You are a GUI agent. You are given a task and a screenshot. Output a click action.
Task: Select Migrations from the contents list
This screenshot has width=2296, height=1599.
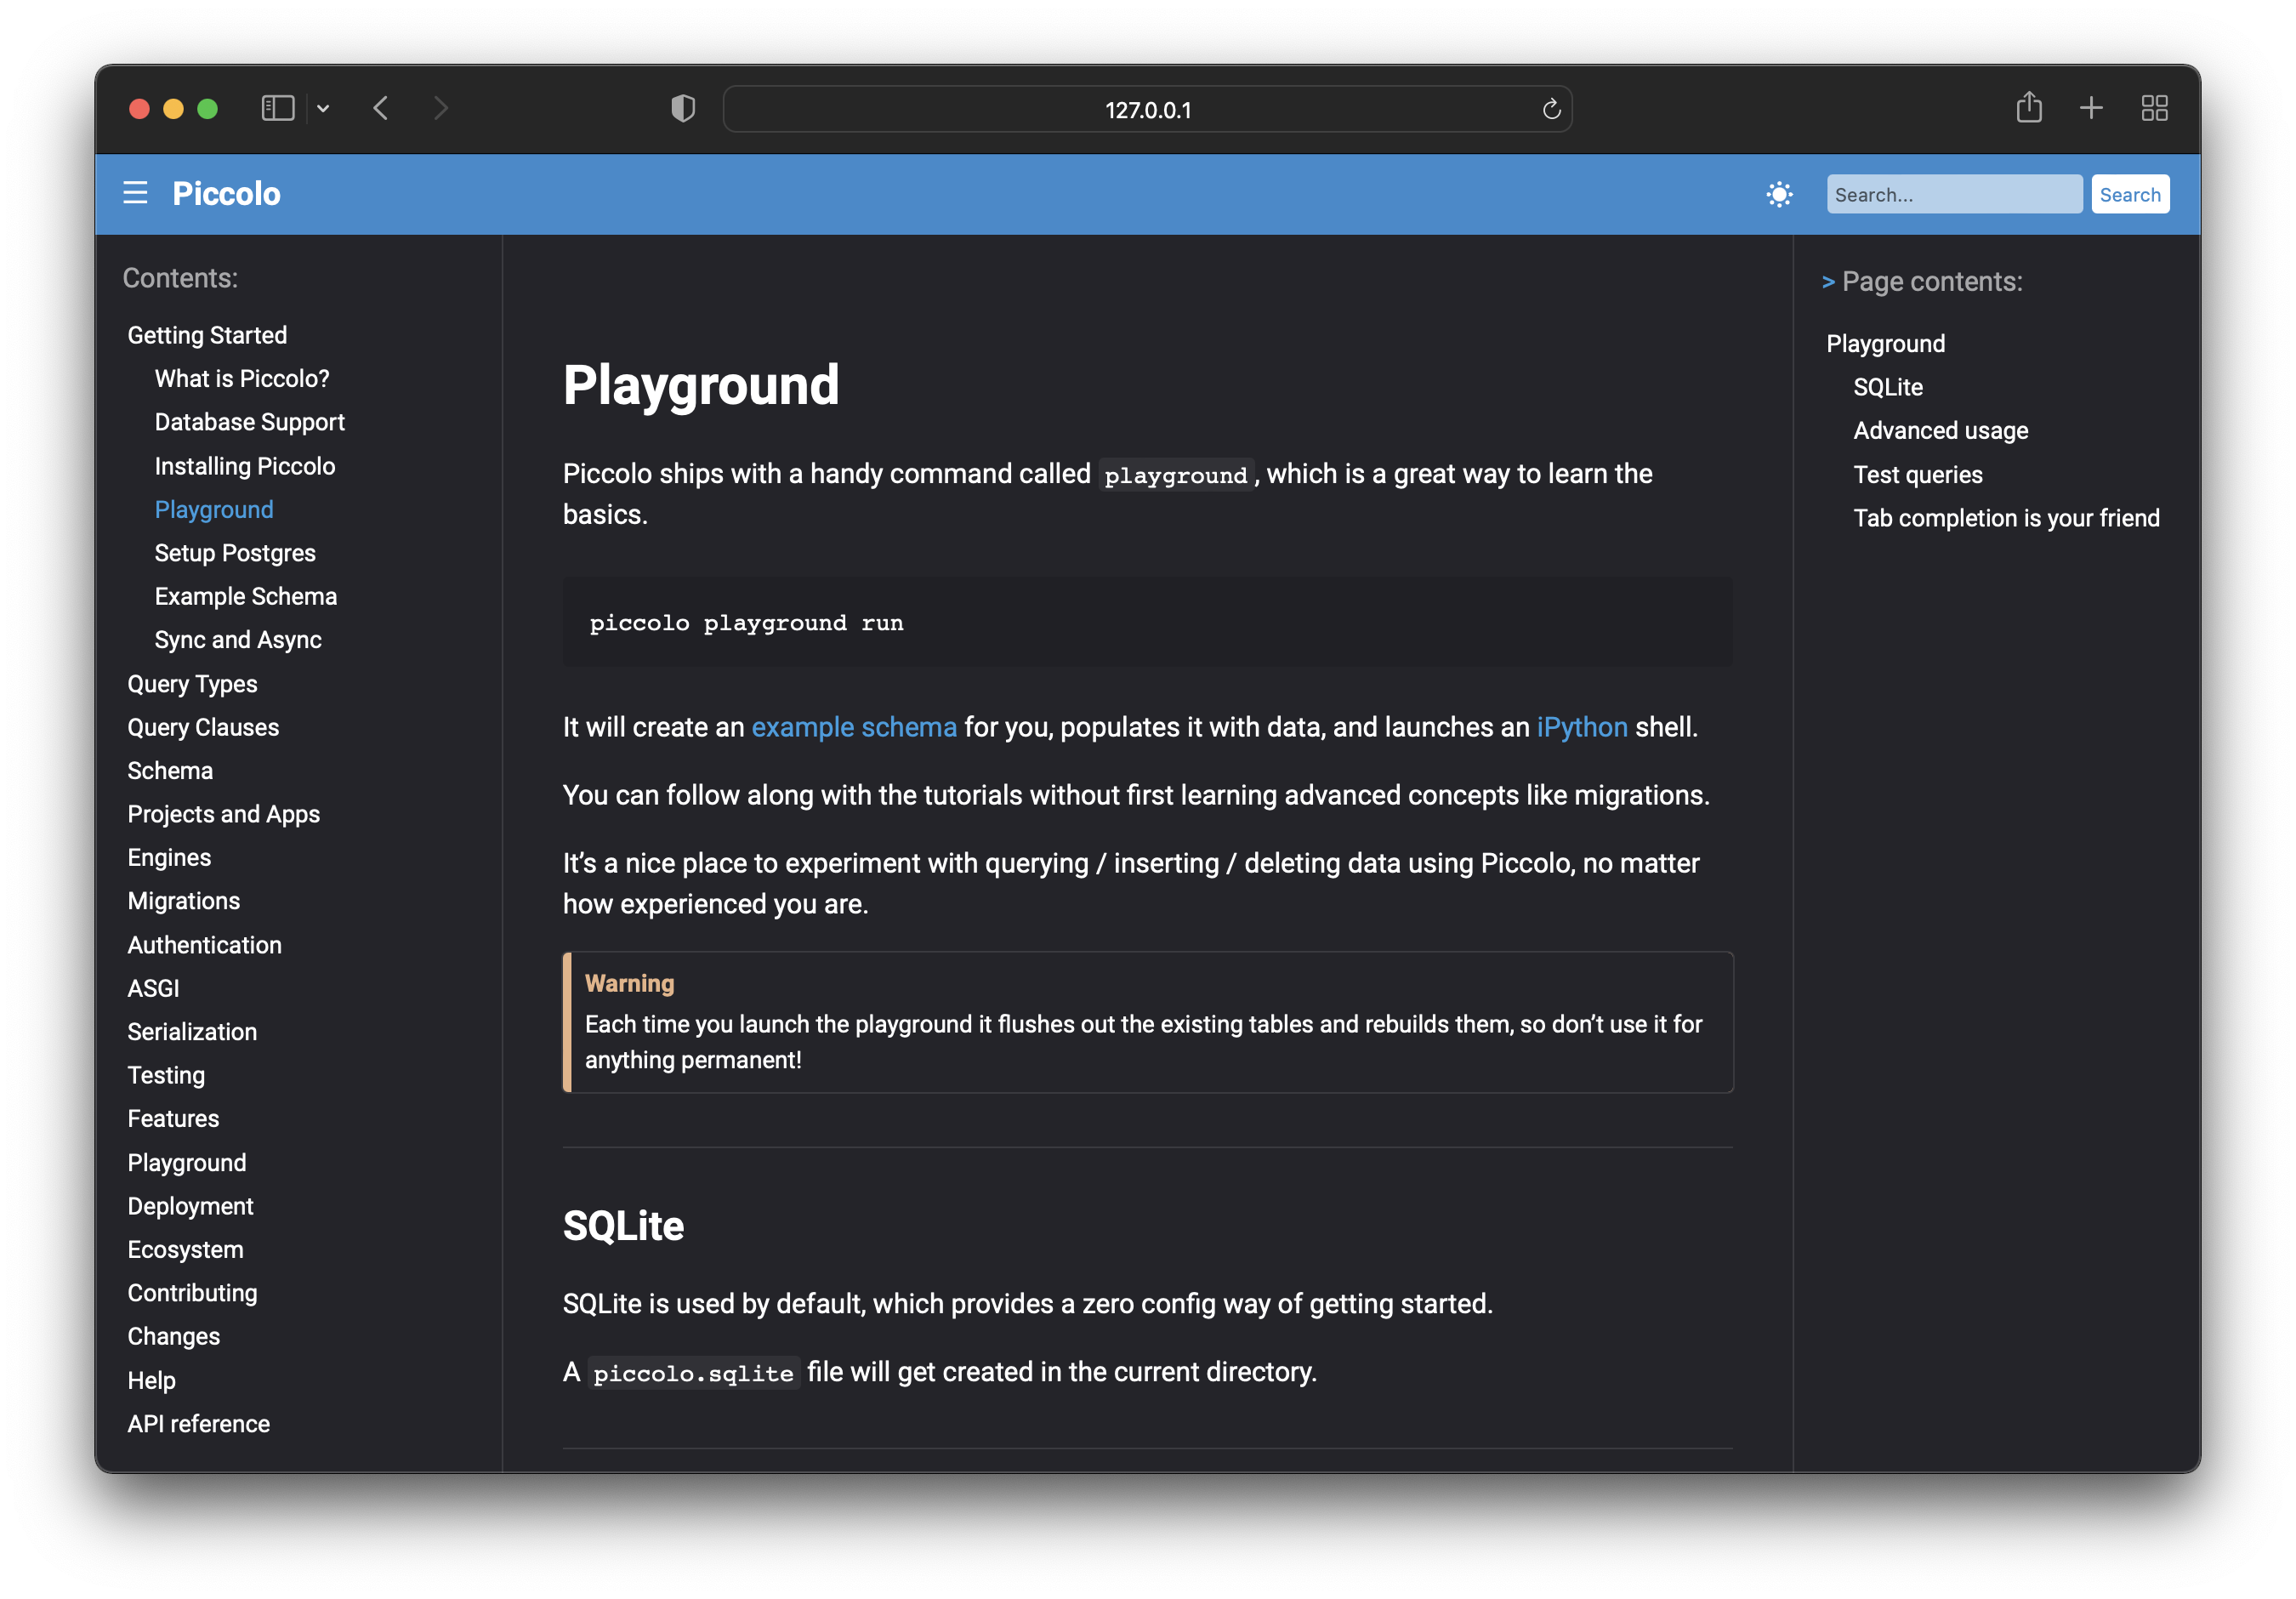click(184, 901)
